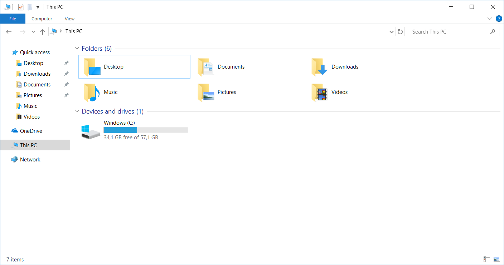Select the Windows (C:) drive icon

point(91,132)
